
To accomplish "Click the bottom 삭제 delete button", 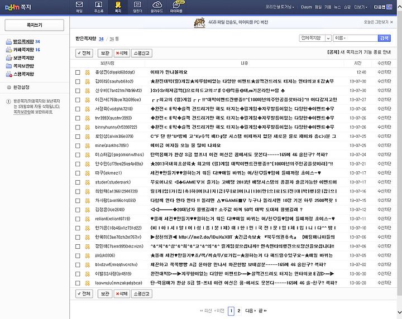I will pyautogui.click(x=122, y=294).
